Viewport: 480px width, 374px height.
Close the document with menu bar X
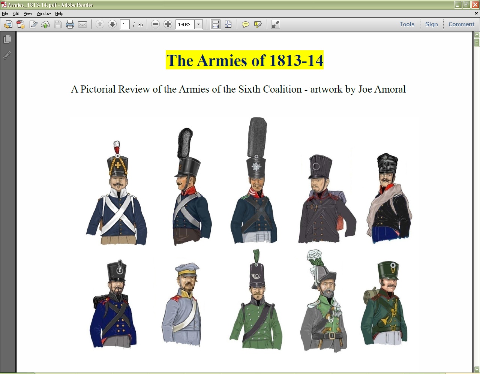click(x=476, y=13)
